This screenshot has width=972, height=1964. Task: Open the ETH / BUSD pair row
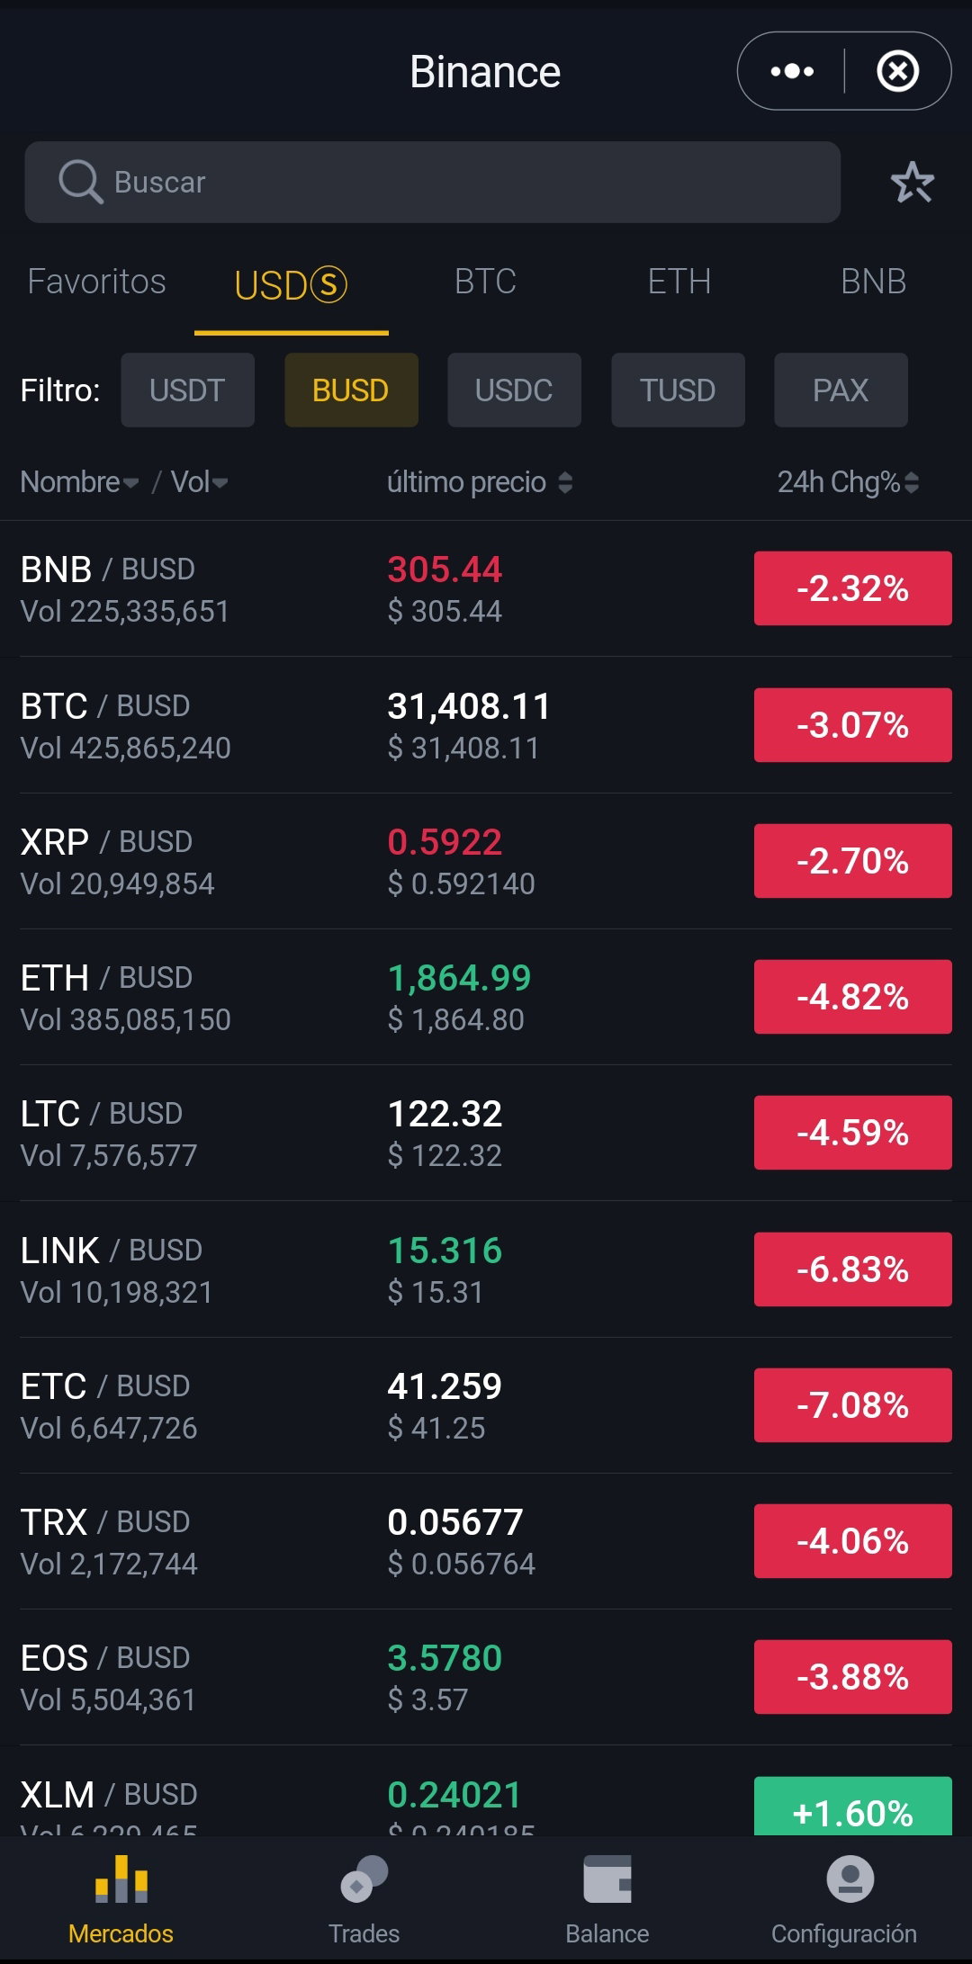click(486, 997)
